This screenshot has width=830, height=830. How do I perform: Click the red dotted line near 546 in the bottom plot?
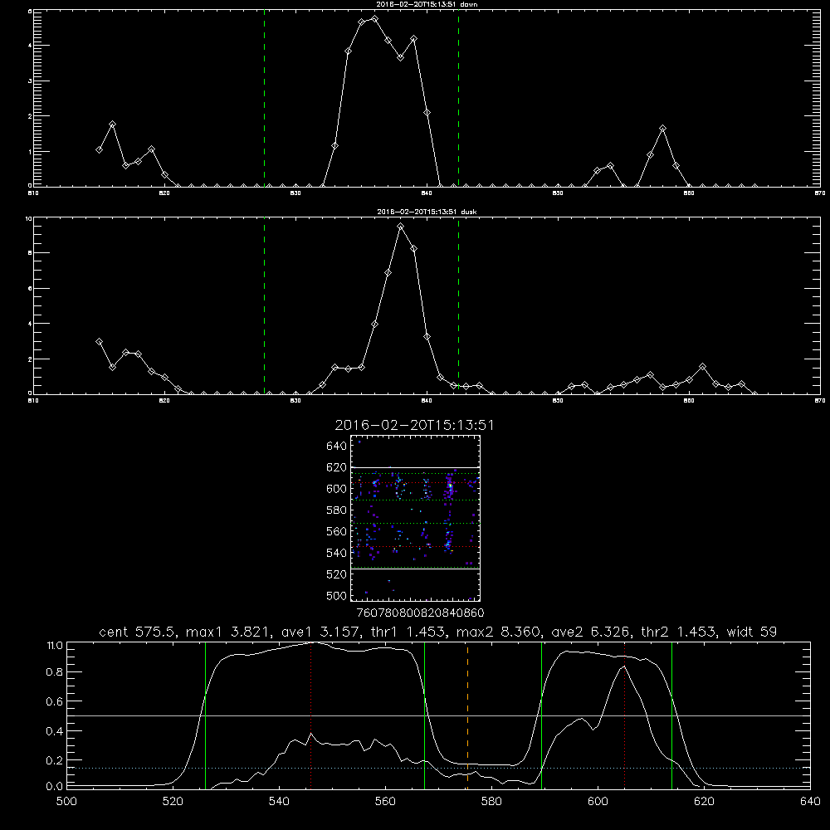pyautogui.click(x=310, y=715)
